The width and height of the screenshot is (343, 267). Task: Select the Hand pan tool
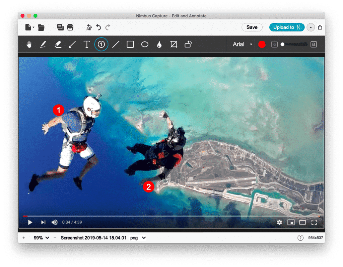29,44
